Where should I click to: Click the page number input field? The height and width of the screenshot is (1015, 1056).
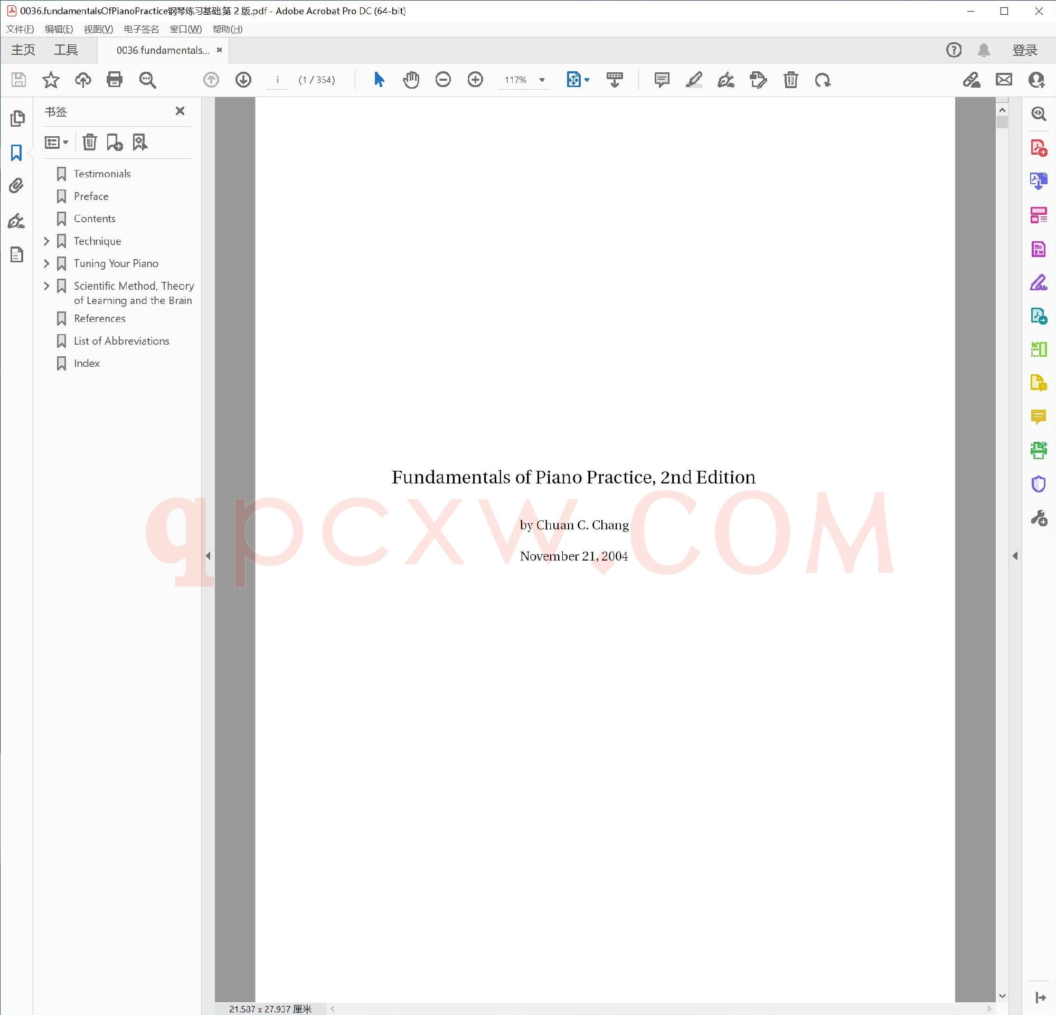(278, 80)
